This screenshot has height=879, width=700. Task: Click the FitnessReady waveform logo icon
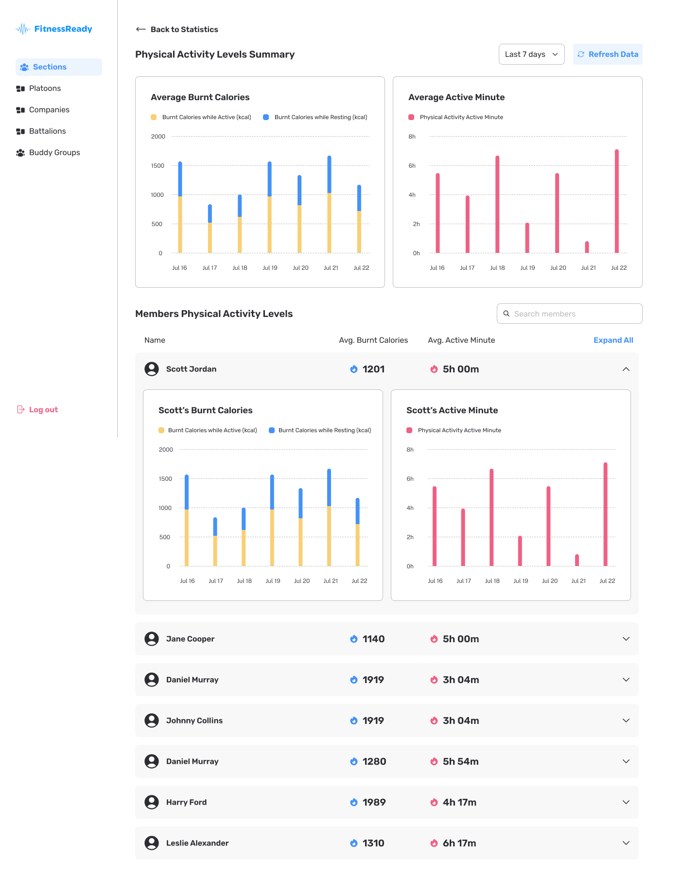pyautogui.click(x=23, y=29)
